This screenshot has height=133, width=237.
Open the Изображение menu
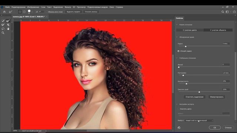(x=33, y=7)
